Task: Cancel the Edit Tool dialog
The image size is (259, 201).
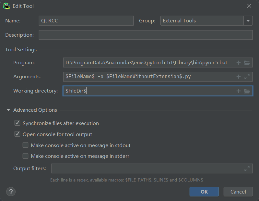Action: 238,192
